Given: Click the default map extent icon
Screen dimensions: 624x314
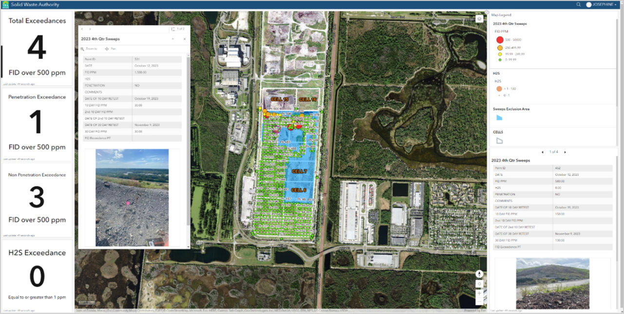Looking at the screenshot, I should (x=479, y=284).
